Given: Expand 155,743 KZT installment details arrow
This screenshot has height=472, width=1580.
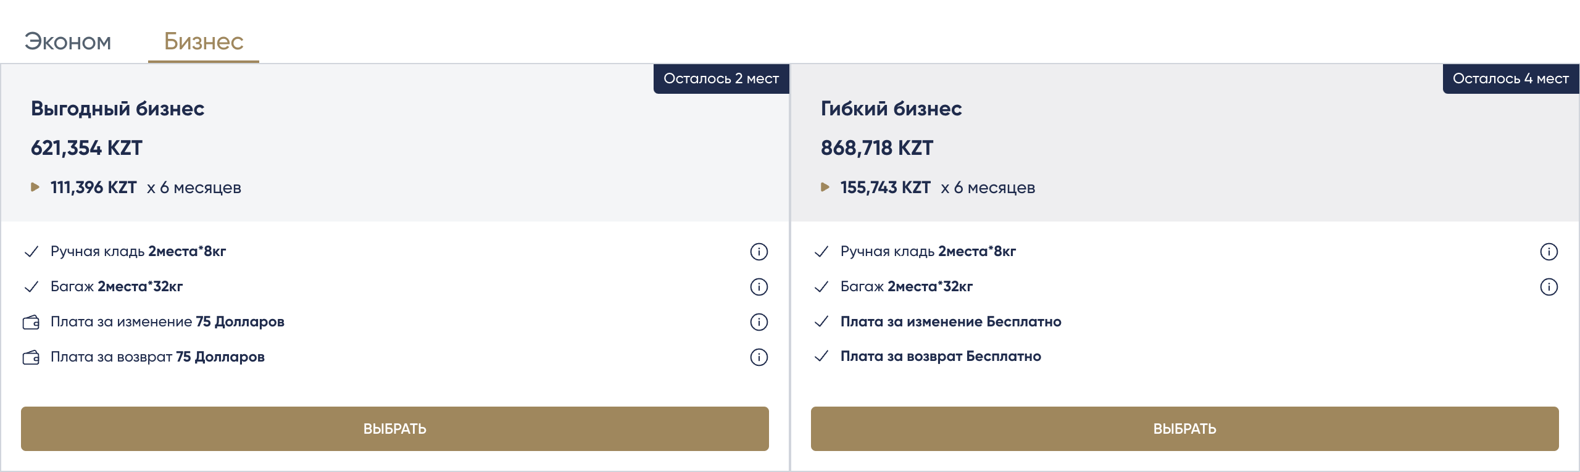Looking at the screenshot, I should tap(825, 187).
